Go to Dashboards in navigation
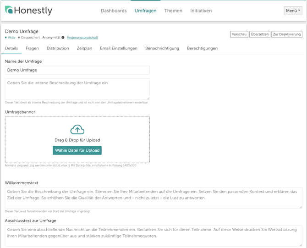 tap(114, 11)
